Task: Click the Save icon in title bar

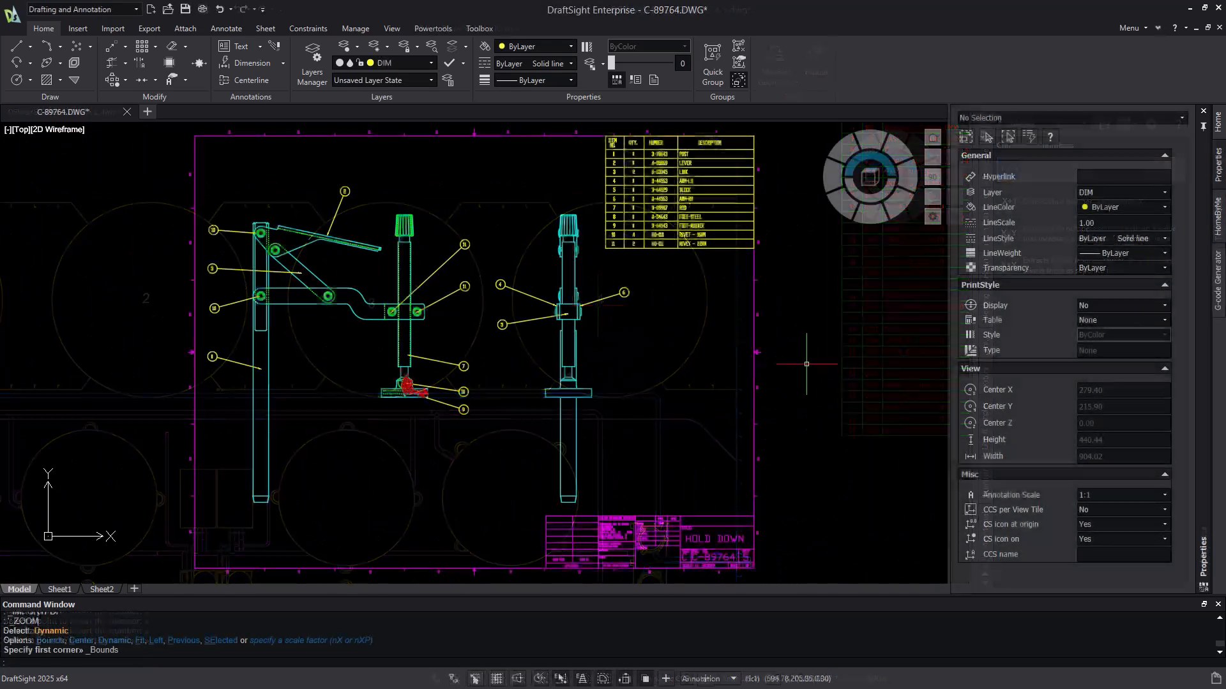Action: pos(185,9)
